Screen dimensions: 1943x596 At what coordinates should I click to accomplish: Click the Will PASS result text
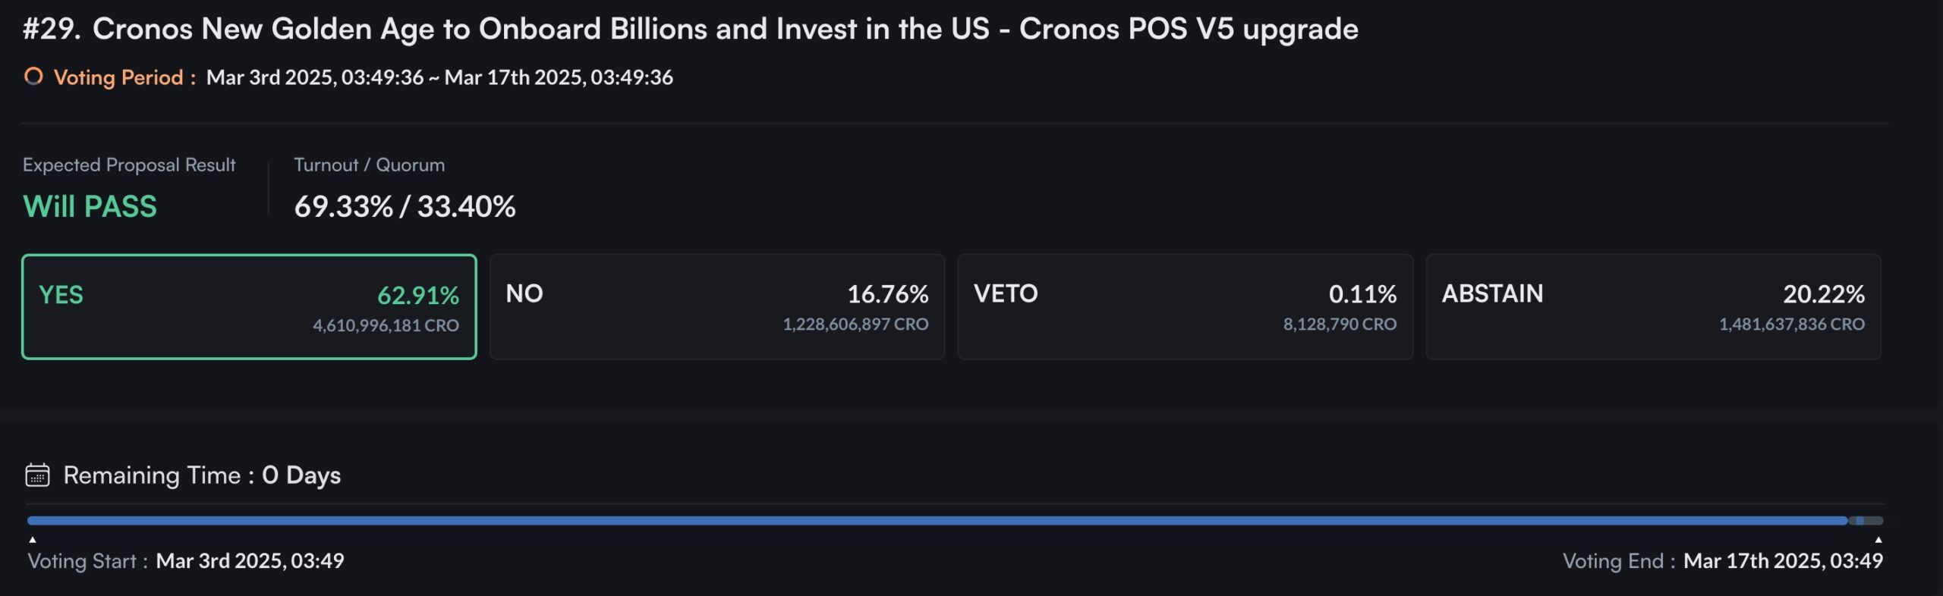[90, 206]
